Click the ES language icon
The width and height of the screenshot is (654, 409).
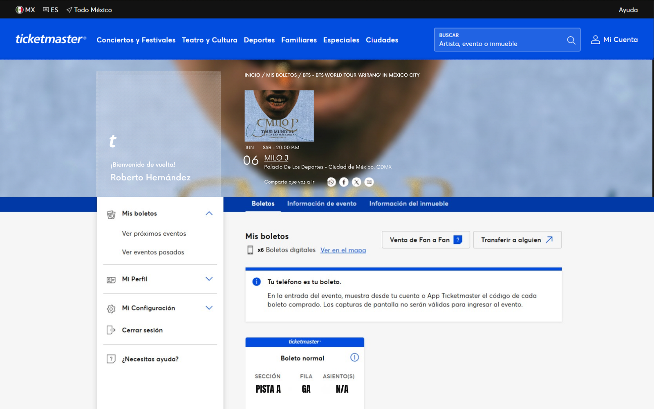coord(46,10)
